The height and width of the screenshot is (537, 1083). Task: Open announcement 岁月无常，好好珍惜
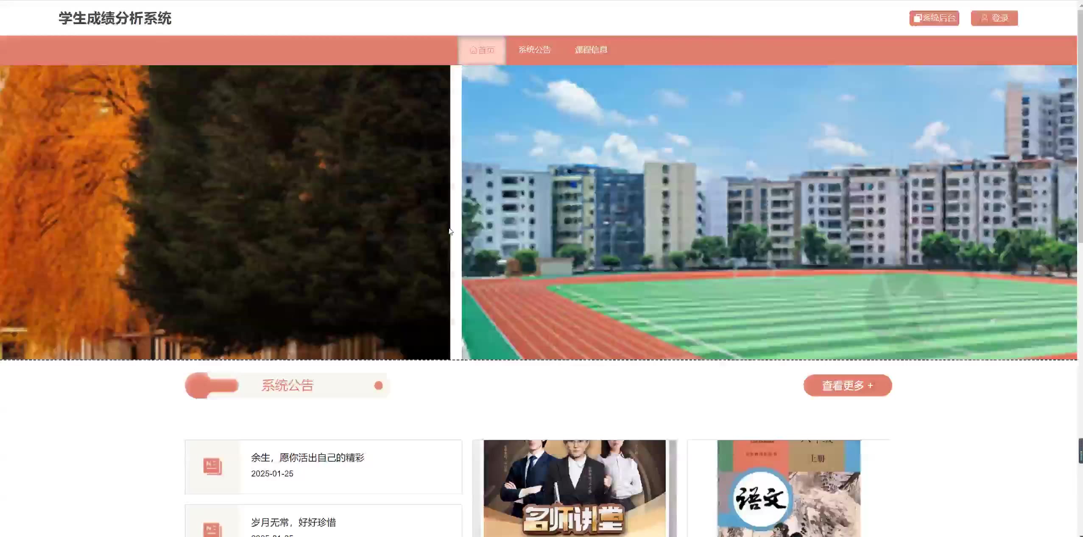click(x=293, y=522)
